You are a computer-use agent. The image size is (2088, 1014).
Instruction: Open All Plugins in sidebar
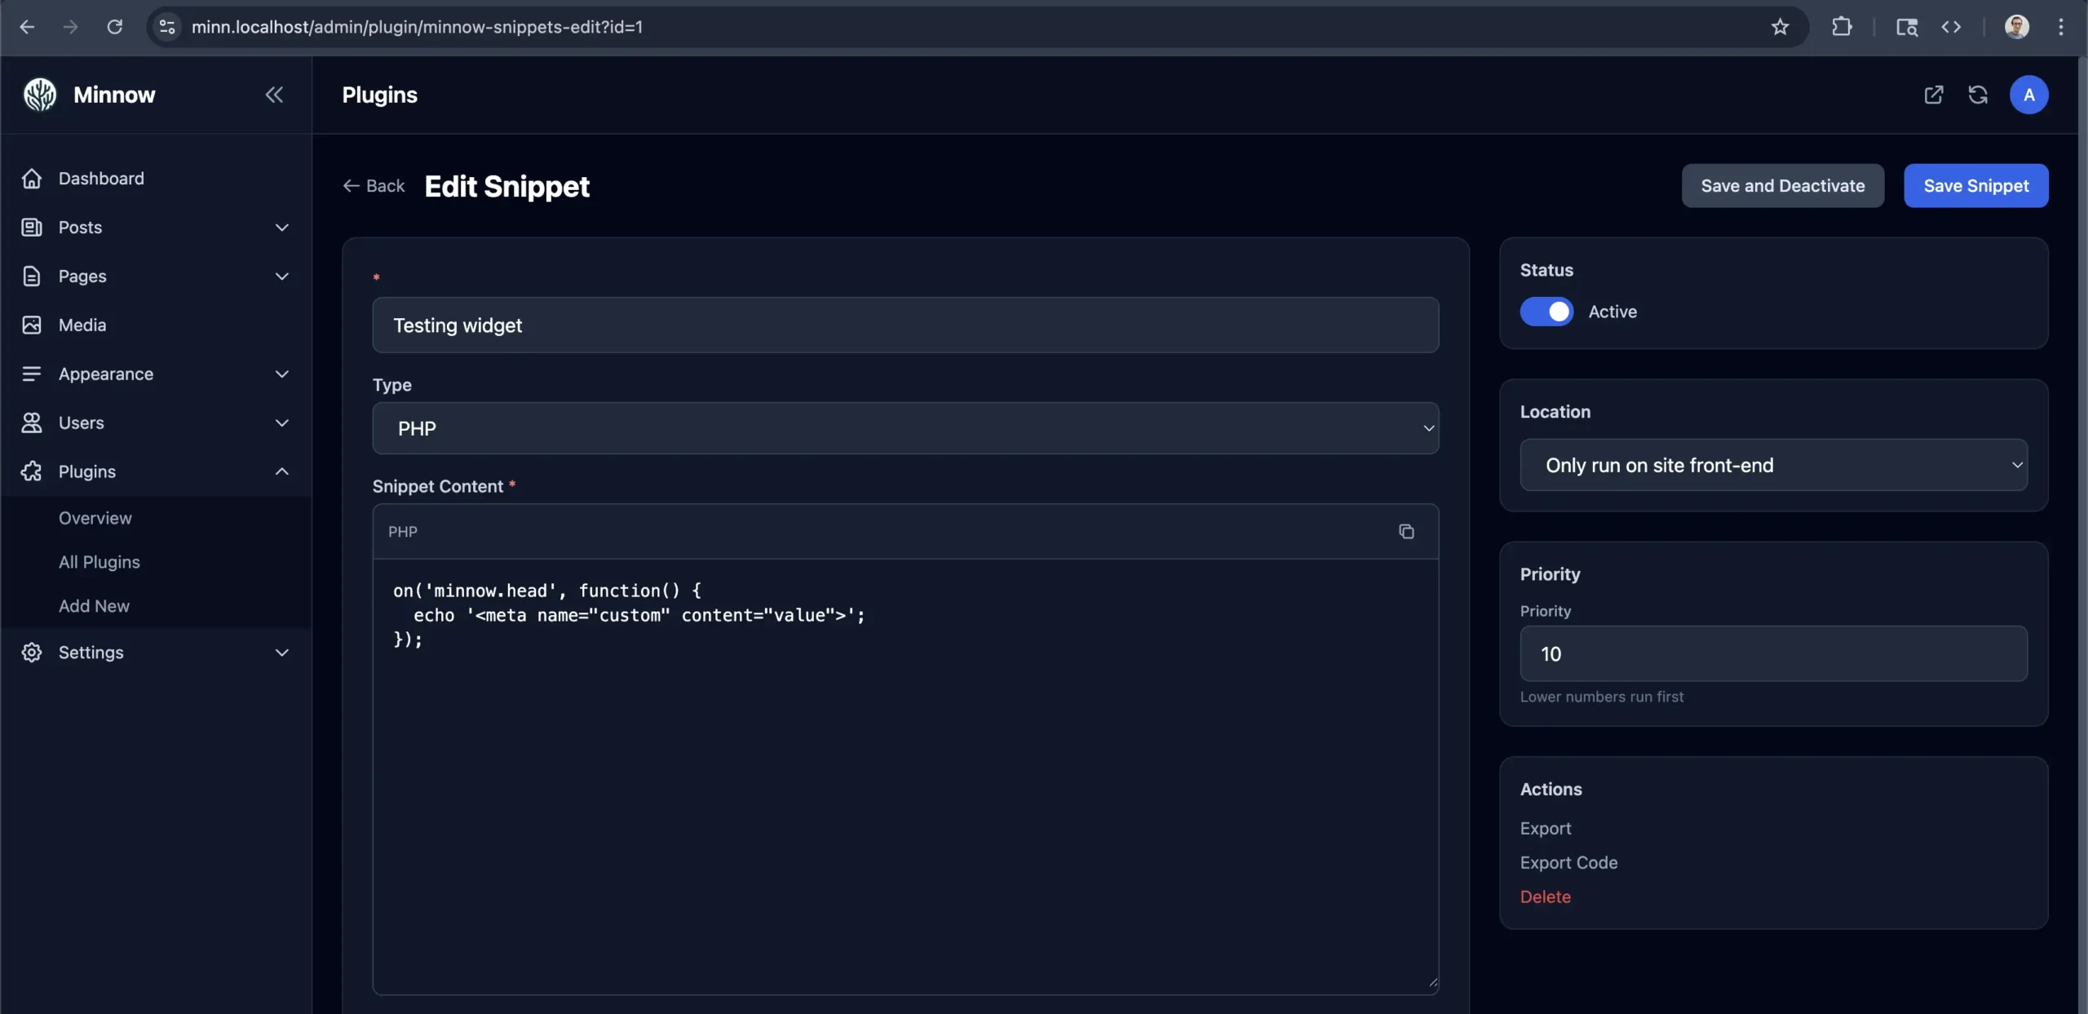100,562
